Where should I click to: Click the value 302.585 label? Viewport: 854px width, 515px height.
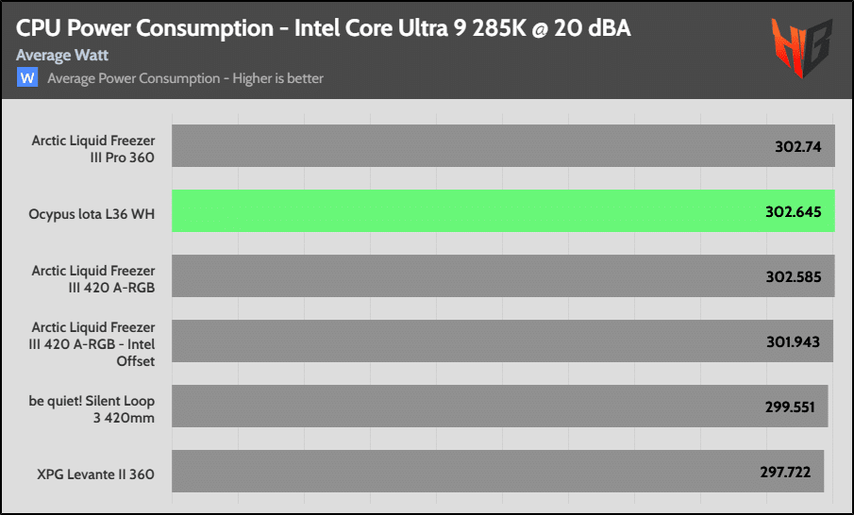pyautogui.click(x=794, y=276)
